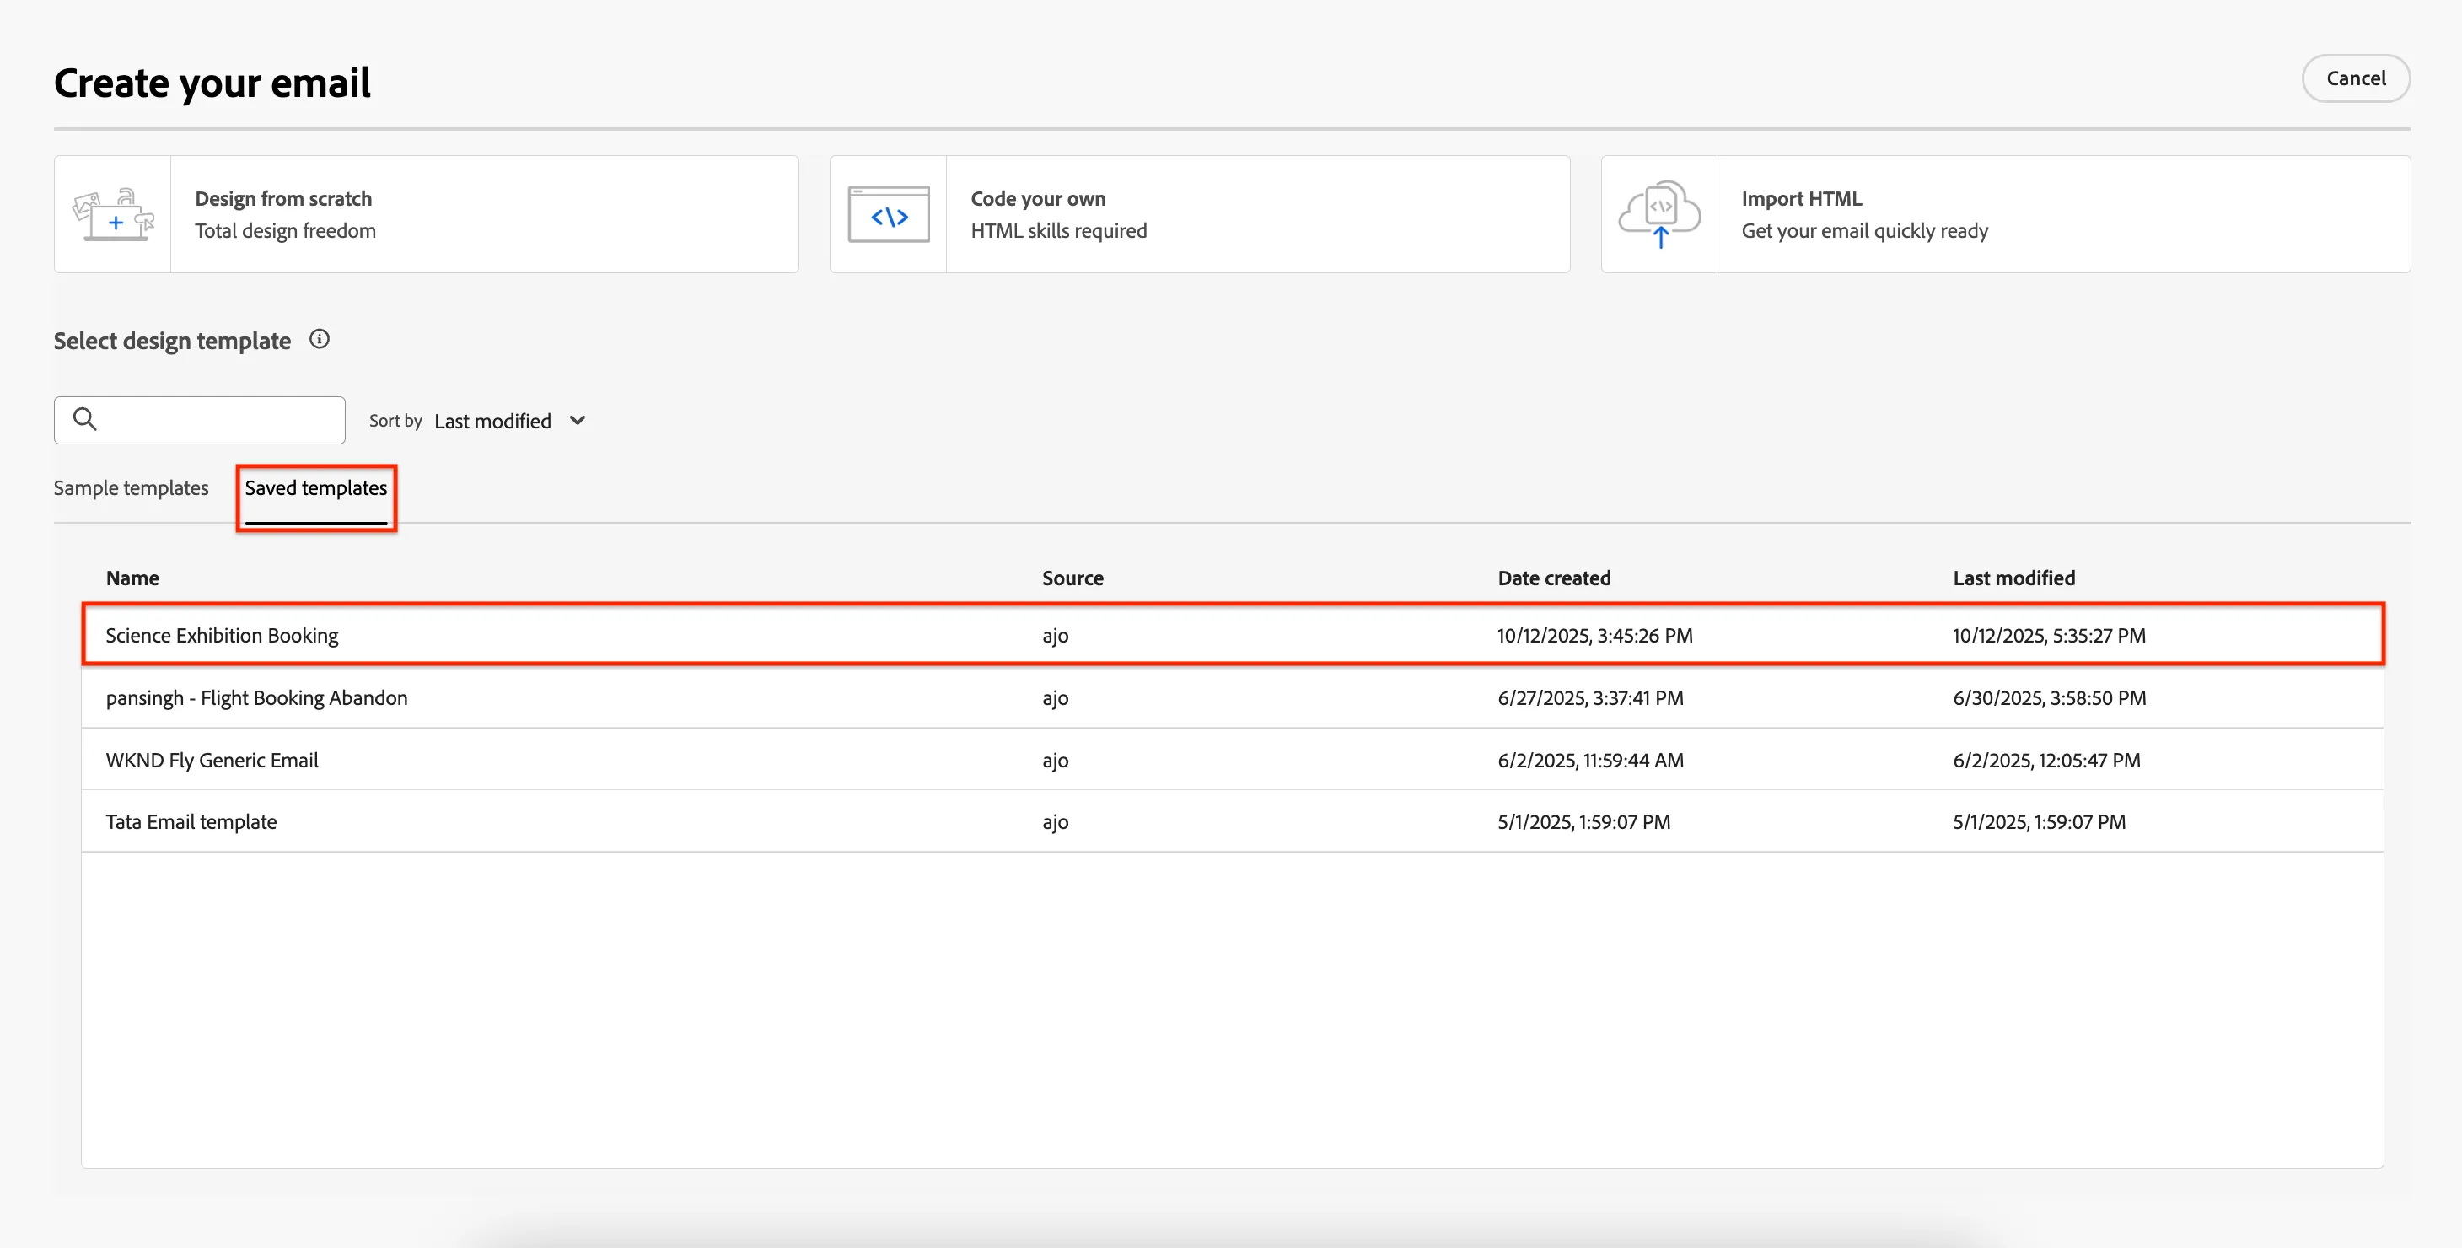The height and width of the screenshot is (1248, 2462).
Task: Click ajo source in Tata Email row
Action: (1055, 822)
